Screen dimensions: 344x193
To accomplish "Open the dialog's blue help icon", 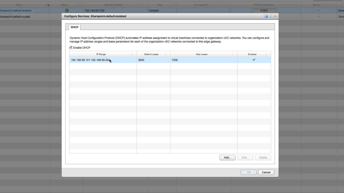I will point(266,16).
